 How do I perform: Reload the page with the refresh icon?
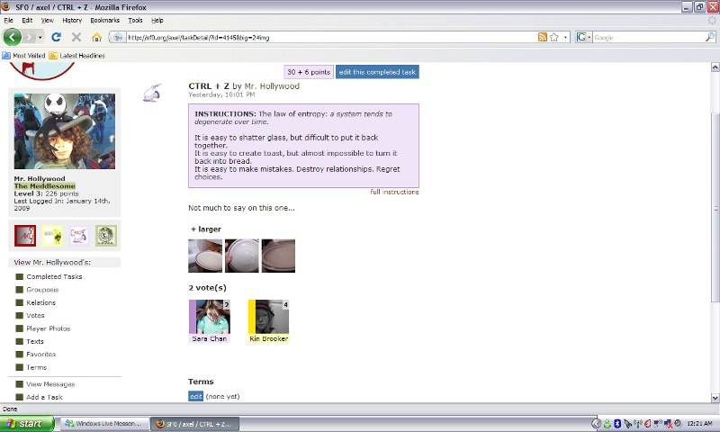click(56, 37)
